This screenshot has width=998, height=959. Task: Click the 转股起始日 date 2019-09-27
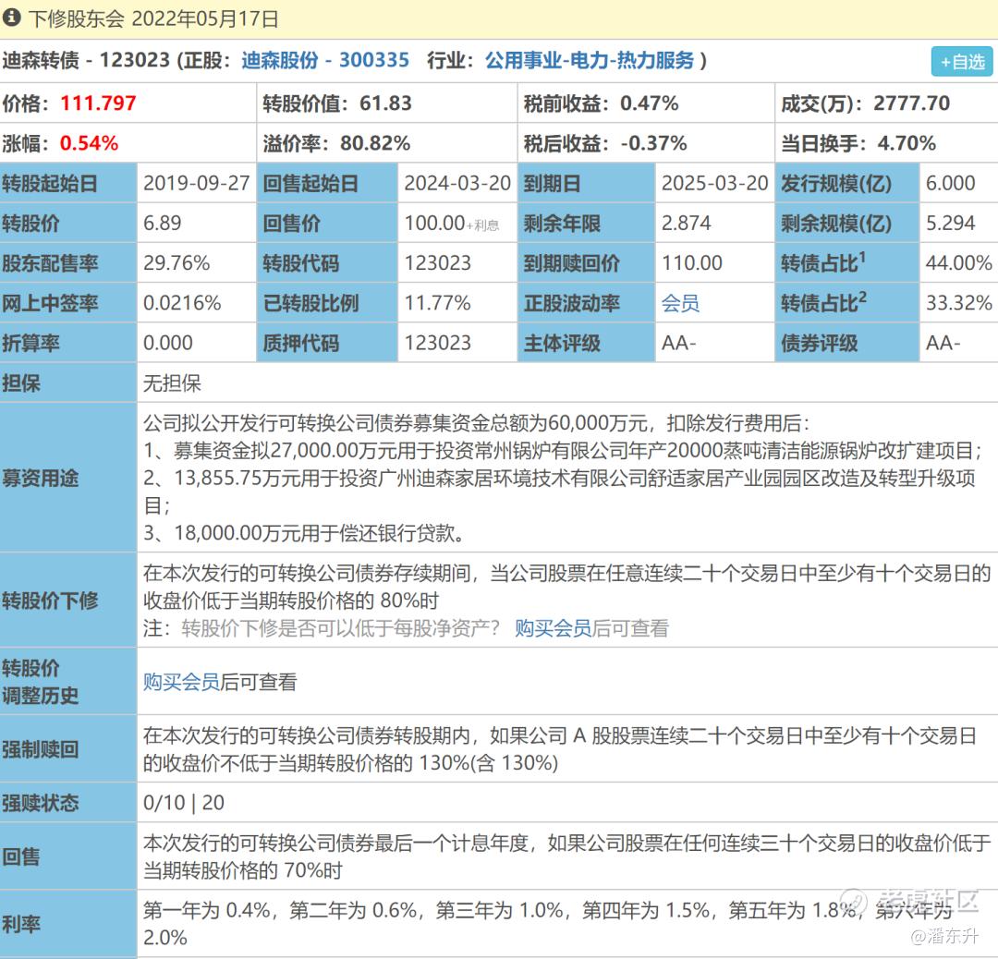click(196, 183)
